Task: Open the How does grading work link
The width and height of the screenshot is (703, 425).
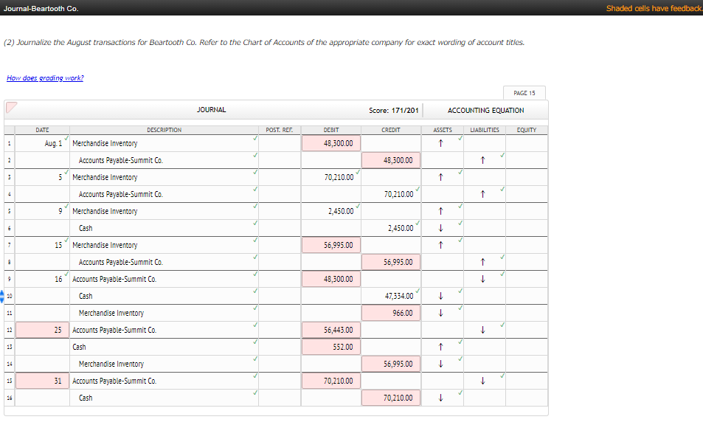Action: click(x=45, y=78)
